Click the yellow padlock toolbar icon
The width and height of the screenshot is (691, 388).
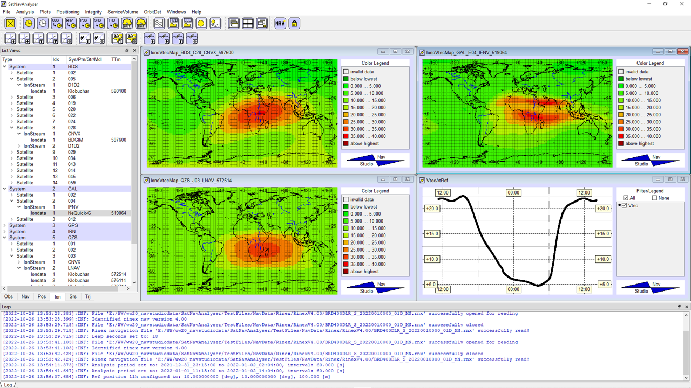click(x=294, y=24)
